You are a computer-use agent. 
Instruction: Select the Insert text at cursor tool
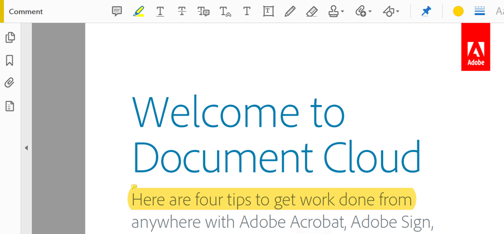click(x=225, y=12)
